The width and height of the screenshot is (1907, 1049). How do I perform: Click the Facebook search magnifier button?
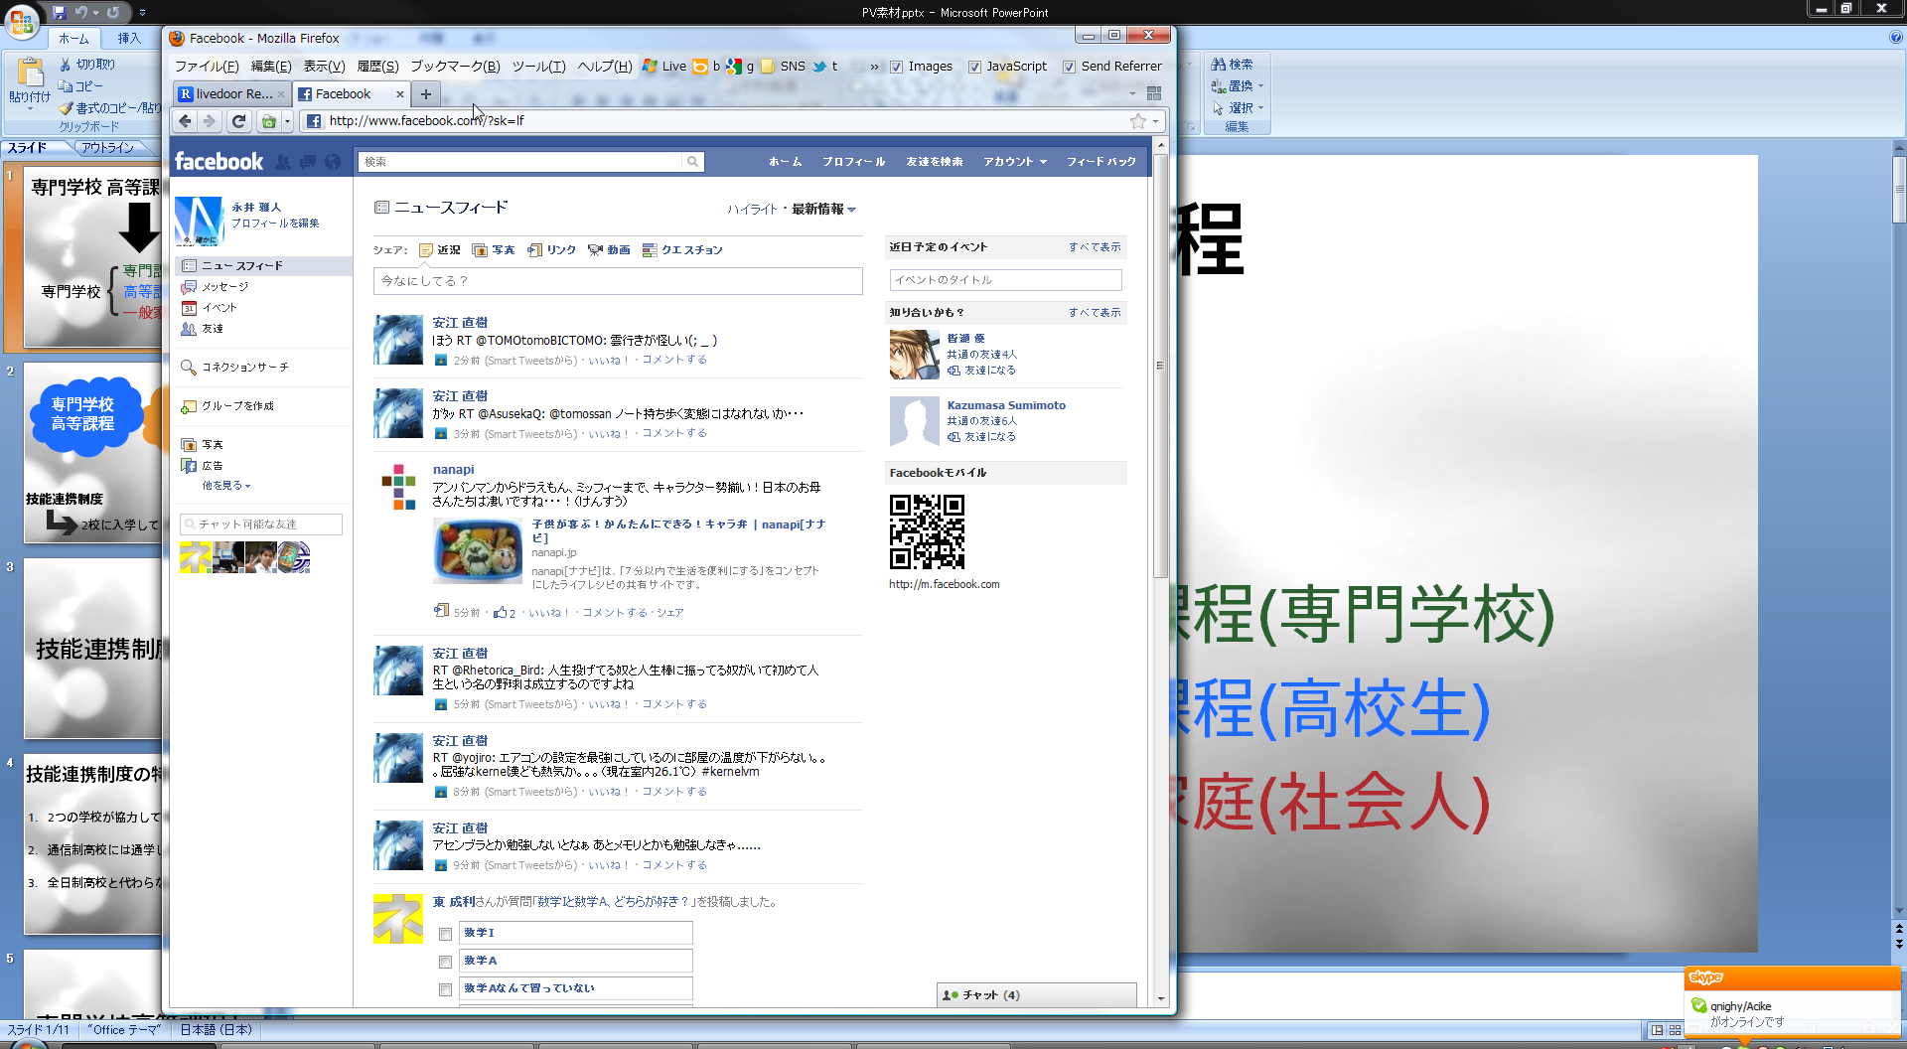pos(692,162)
